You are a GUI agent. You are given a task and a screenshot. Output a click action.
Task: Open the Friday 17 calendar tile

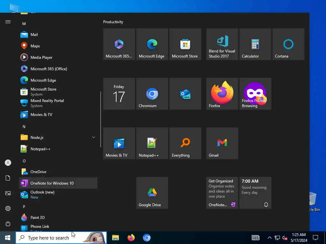coord(119,94)
